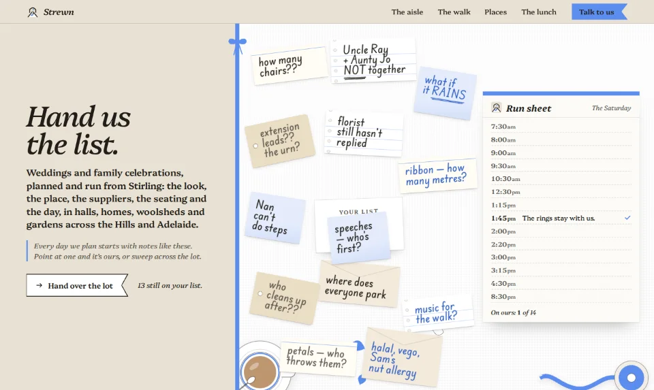Screen dimensions: 654x390
Task: Select the 12:30pm run sheet row
Action: tap(561, 192)
